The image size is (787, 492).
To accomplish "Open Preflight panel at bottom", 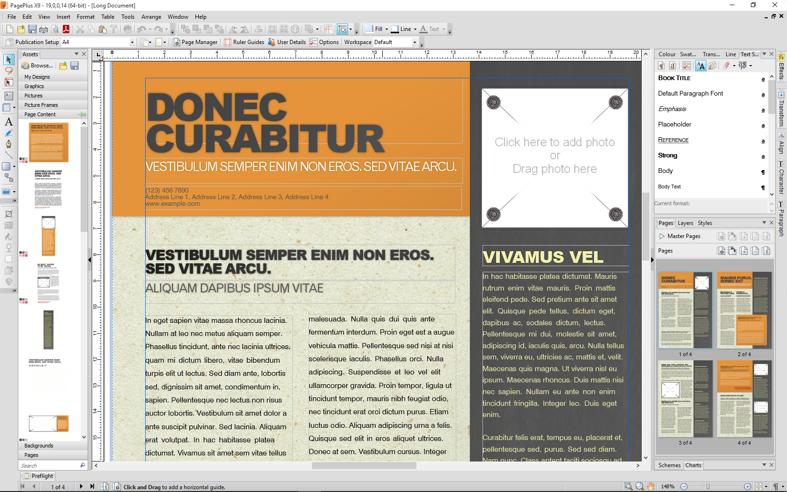I will click(38, 476).
